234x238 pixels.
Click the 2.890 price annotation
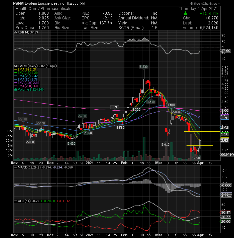pos(176,112)
